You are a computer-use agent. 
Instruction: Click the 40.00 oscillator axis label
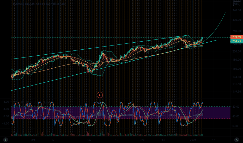tap(236, 116)
